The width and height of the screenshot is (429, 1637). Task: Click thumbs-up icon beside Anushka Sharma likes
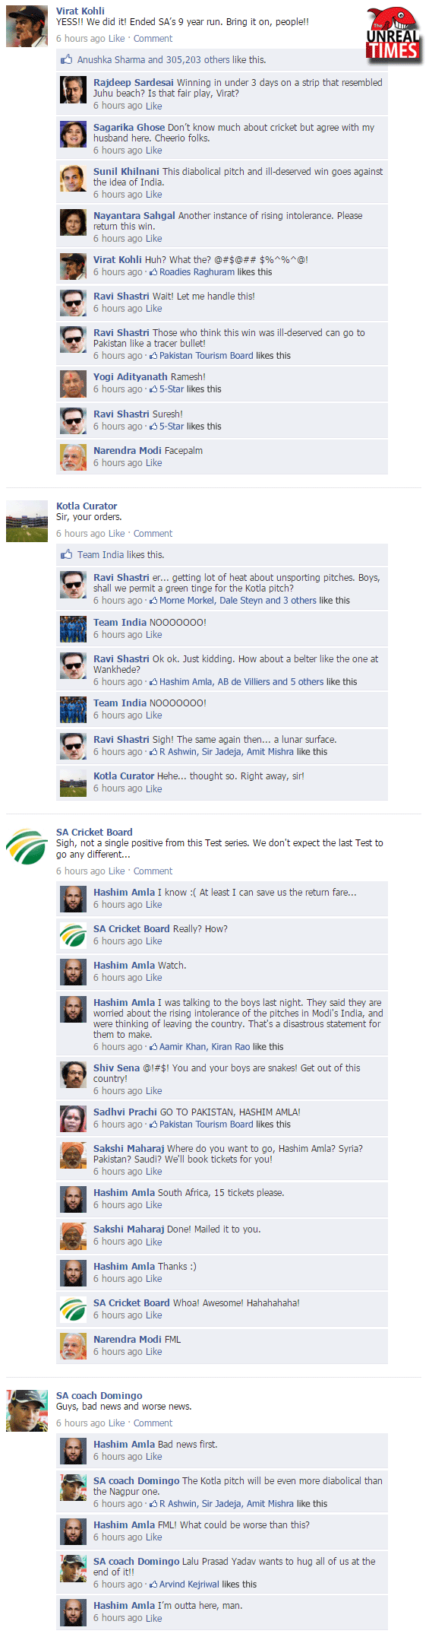click(67, 59)
